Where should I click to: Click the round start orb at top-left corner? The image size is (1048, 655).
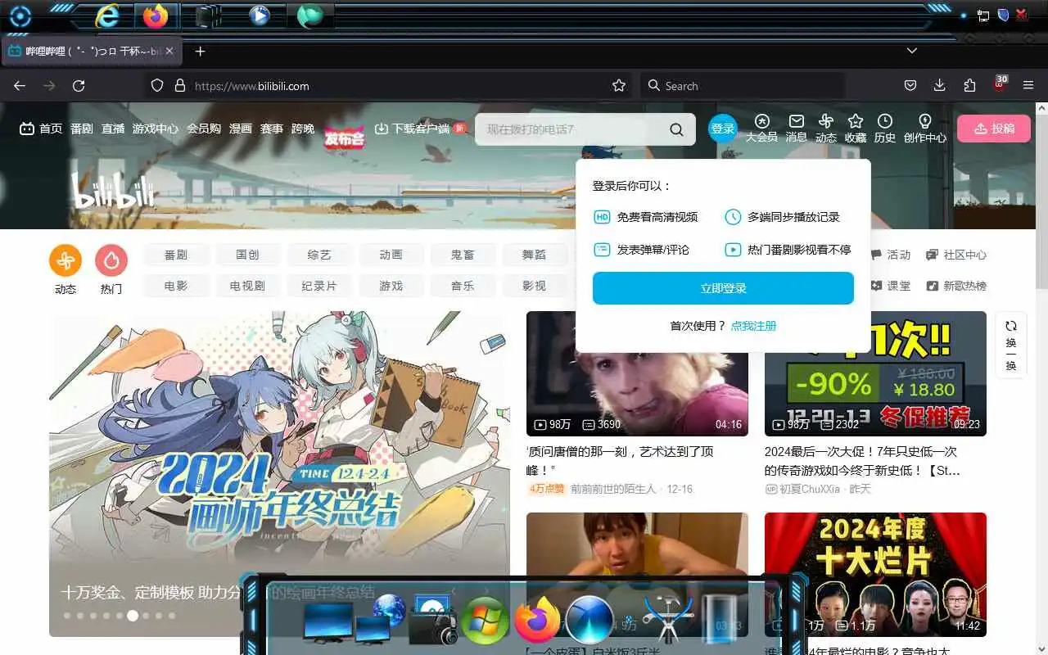click(x=20, y=16)
